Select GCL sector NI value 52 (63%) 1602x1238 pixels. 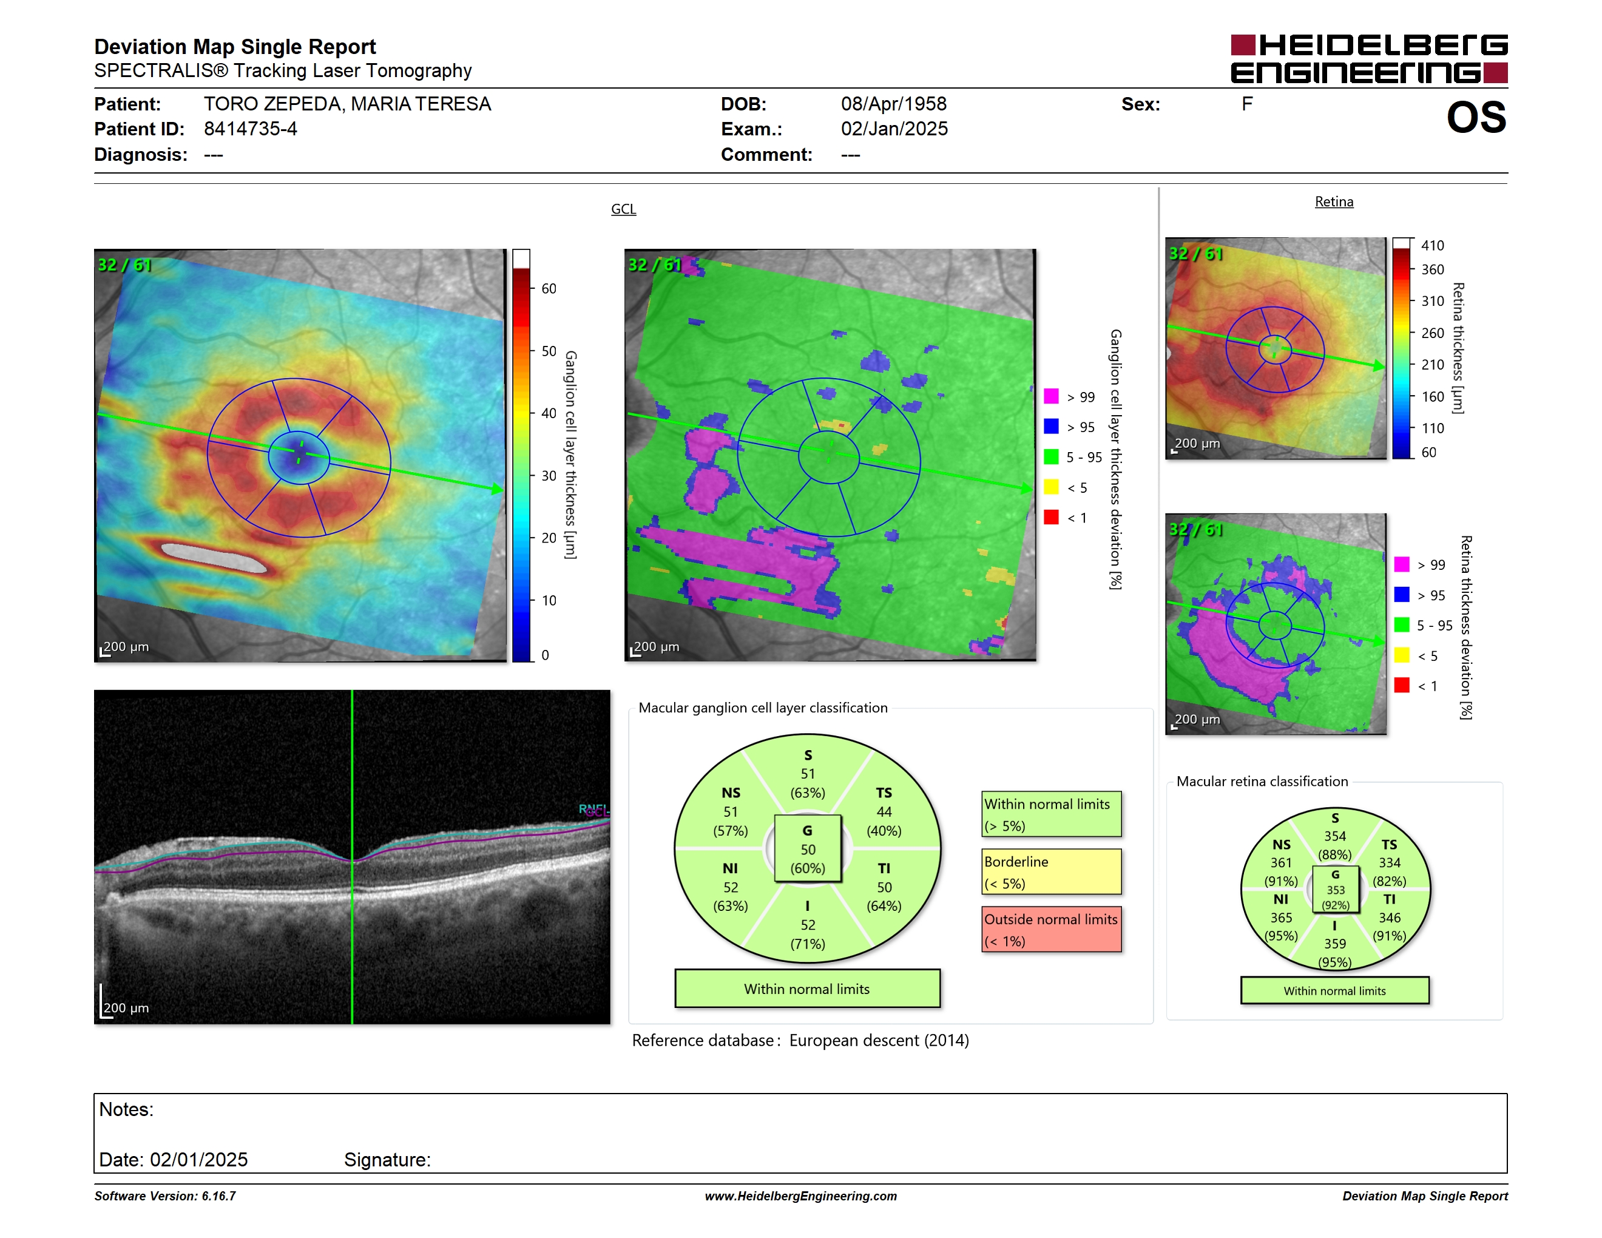tap(731, 887)
